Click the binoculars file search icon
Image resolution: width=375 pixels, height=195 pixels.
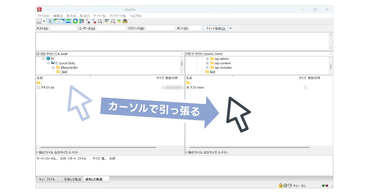click(x=125, y=21)
